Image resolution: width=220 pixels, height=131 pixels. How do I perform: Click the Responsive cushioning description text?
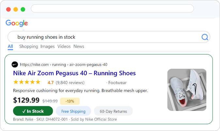pos(81,90)
